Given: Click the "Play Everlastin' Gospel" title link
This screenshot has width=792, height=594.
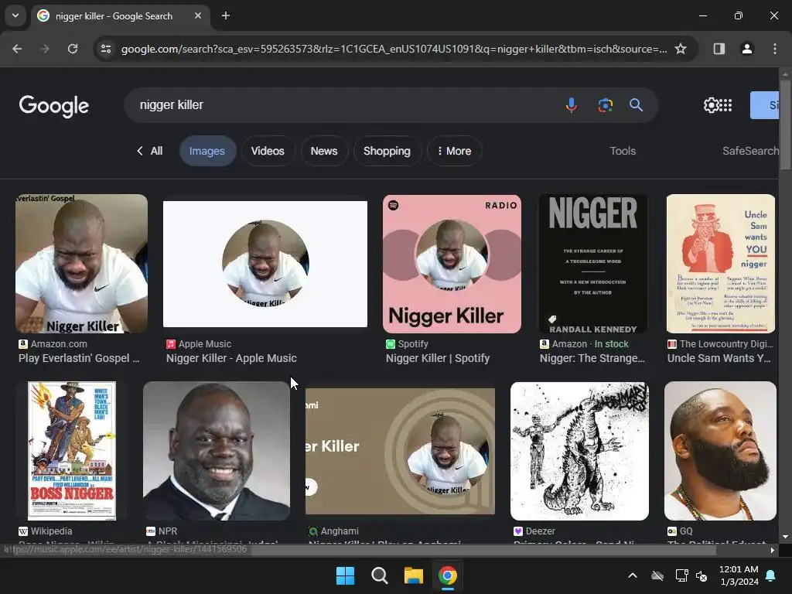Looking at the screenshot, I should [x=80, y=358].
